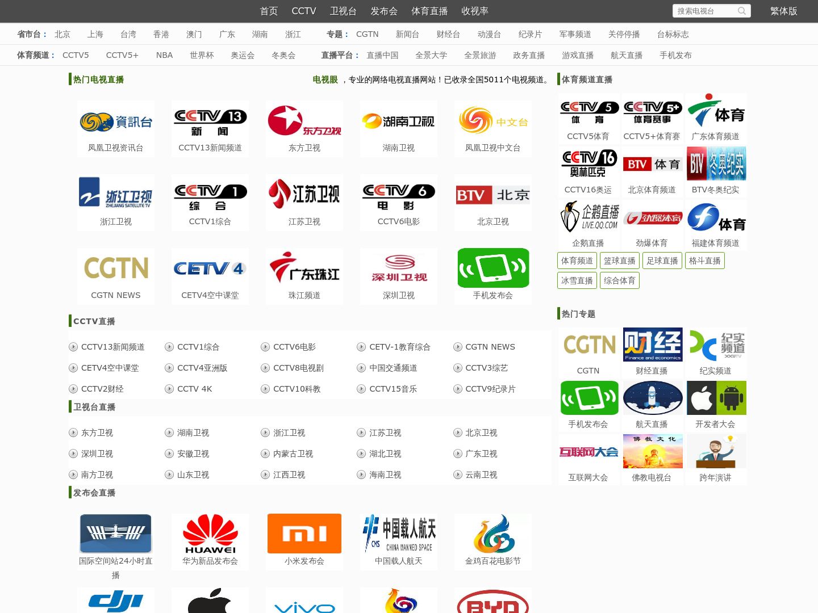Open the 北京体育频道 BTV logo
This screenshot has height=613, width=818.
point(652,164)
